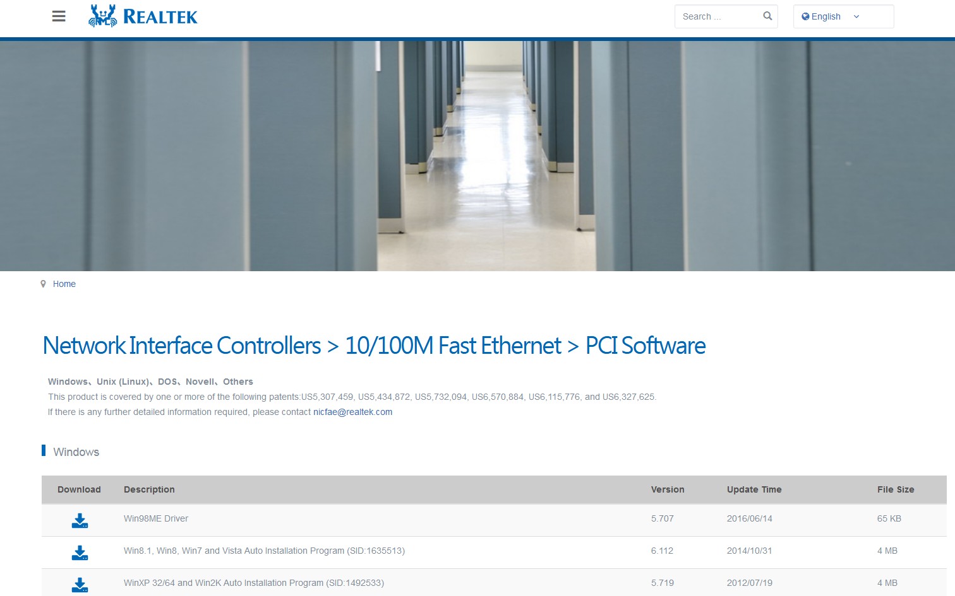Select version 5.719 cell

point(663,583)
